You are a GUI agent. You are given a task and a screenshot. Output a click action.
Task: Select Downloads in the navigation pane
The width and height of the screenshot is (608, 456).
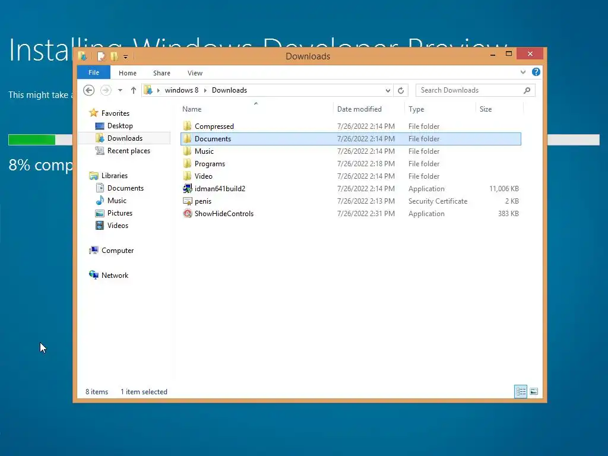[x=124, y=138]
